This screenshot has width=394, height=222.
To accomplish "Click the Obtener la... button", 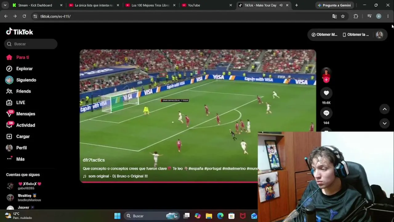I will (x=356, y=35).
